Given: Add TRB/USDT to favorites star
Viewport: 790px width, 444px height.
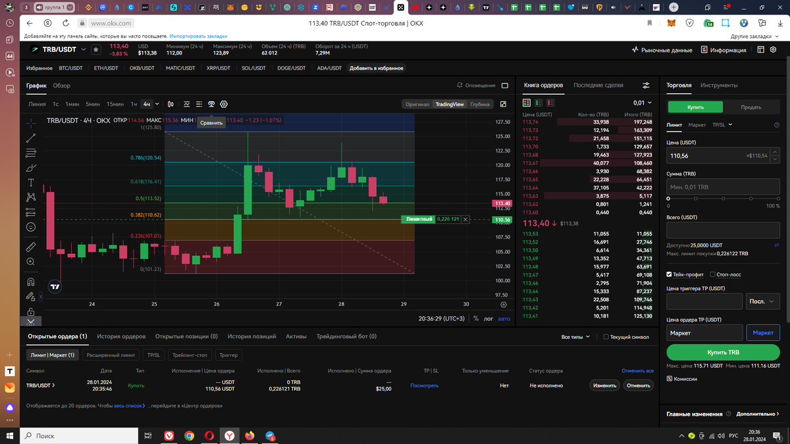Looking at the screenshot, I should tap(96, 49).
